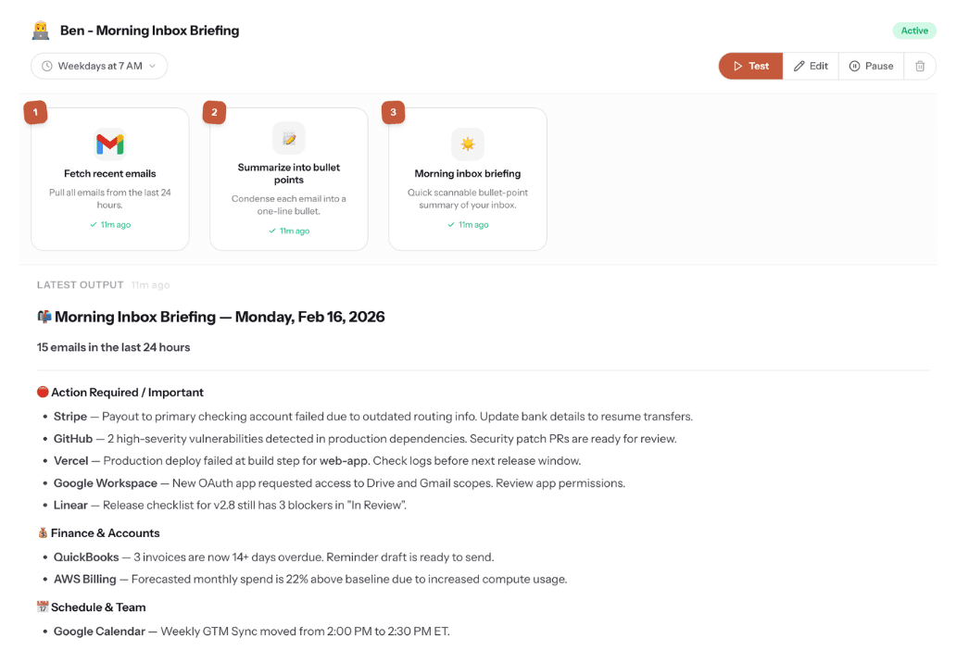Select the Summarize into bullet points card
Image resolution: width=956 pixels, height=663 pixels.
click(289, 179)
